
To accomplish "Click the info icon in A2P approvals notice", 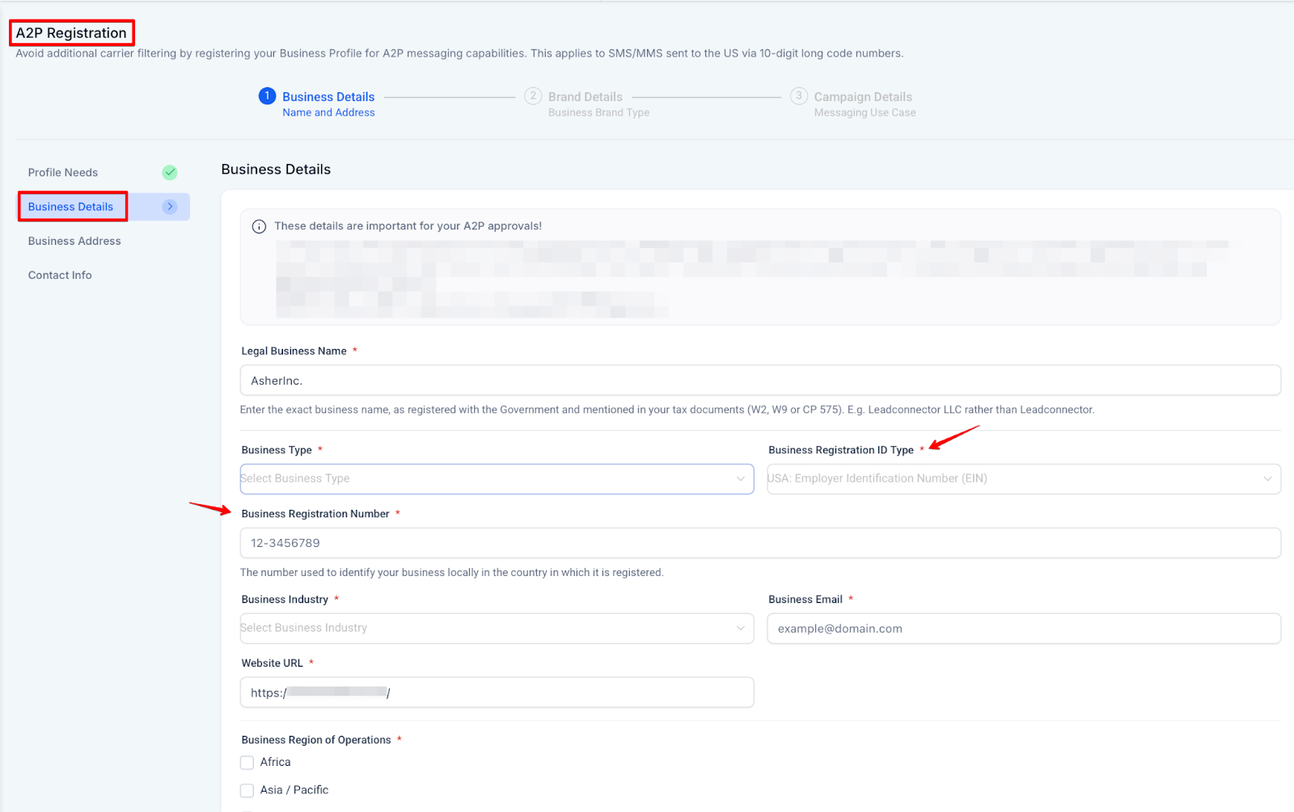I will [x=259, y=227].
